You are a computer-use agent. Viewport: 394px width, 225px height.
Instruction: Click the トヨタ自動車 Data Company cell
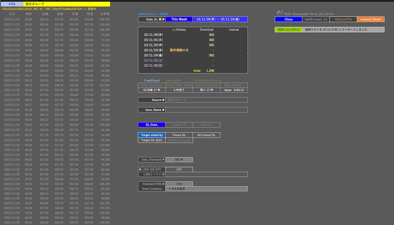pyautogui.click(x=207, y=189)
